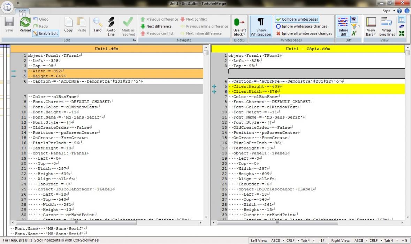Image resolution: width=411 pixels, height=244 pixels.
Task: Toggle Wrap long lines
Action: tap(387, 26)
